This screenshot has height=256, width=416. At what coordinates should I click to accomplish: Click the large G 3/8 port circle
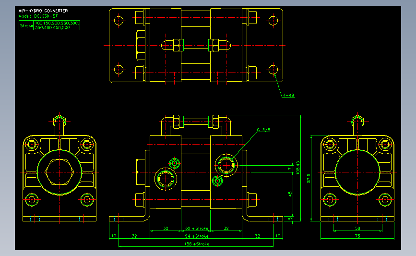(226, 165)
